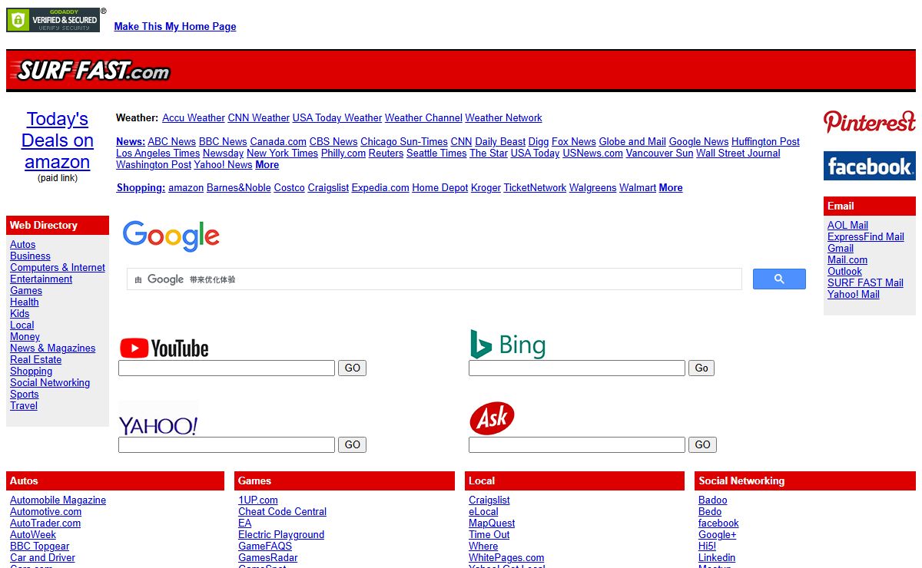Image resolution: width=922 pixels, height=568 pixels.
Task: Open the Pinterest logo link
Action: [x=869, y=122]
